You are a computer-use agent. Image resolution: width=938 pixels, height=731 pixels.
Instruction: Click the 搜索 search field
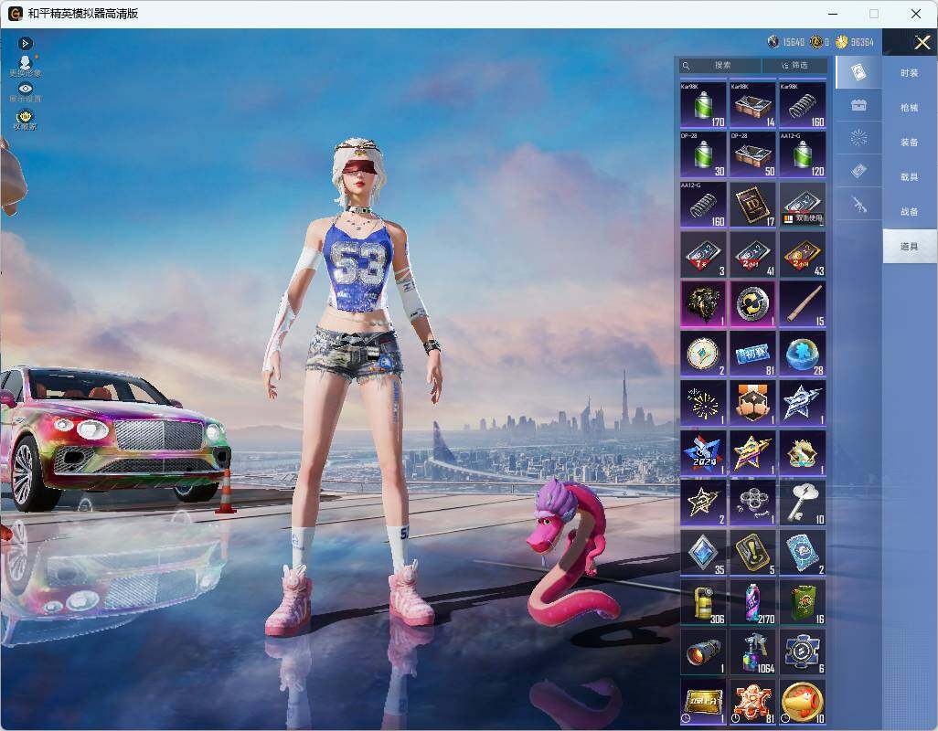coord(720,65)
